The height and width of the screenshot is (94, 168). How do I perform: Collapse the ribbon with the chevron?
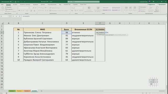point(166,14)
